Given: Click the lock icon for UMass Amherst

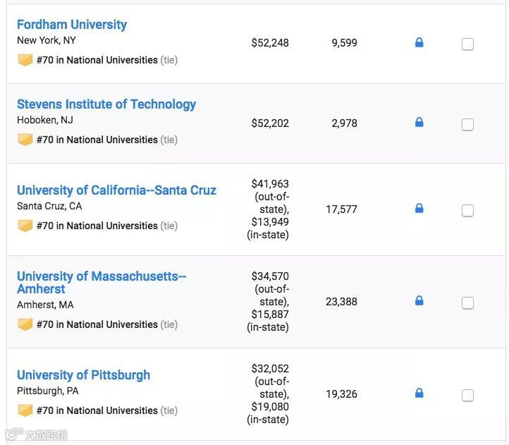Looking at the screenshot, I should [x=419, y=301].
